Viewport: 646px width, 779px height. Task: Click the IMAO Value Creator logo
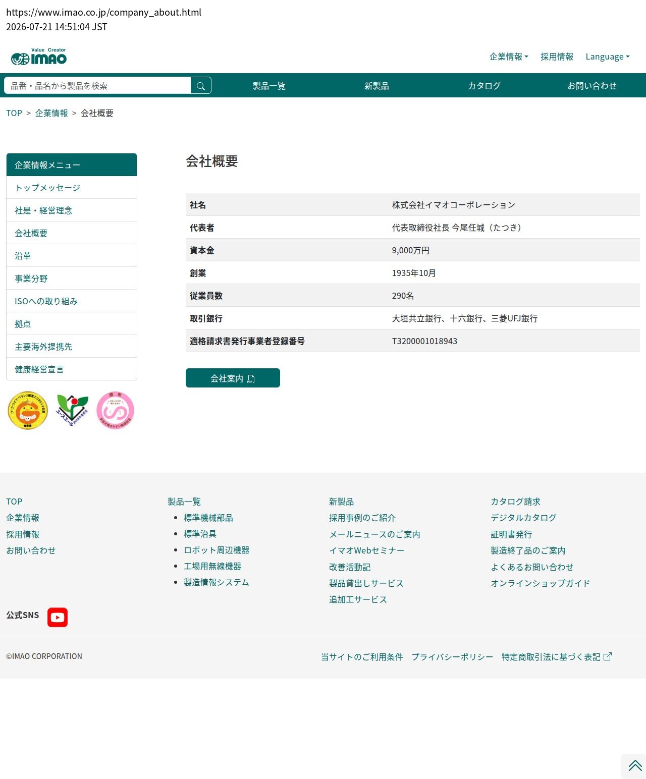point(39,57)
